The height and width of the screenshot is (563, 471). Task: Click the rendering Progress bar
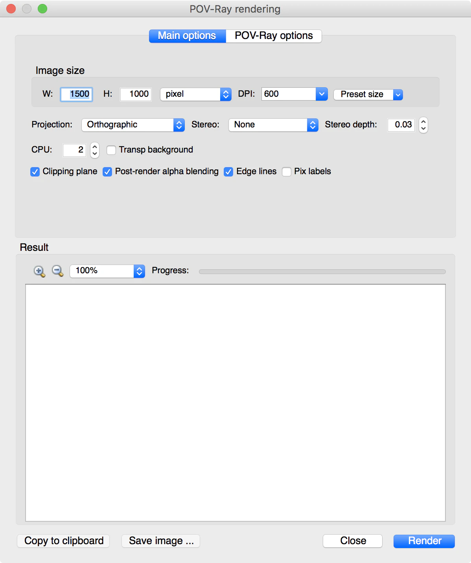click(322, 272)
